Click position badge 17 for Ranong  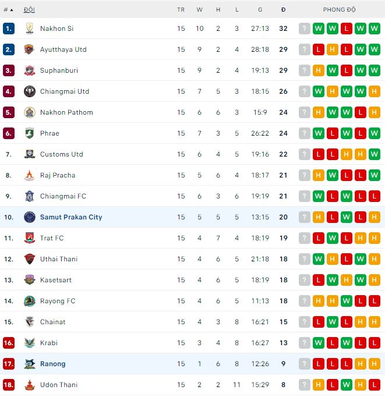[x=8, y=364]
